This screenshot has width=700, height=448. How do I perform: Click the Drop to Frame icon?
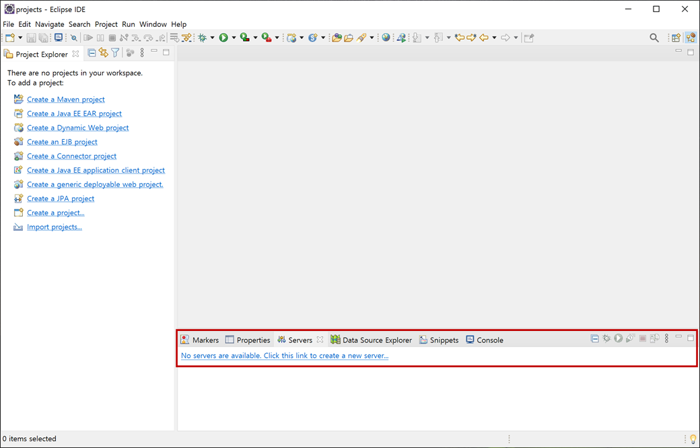pos(174,38)
